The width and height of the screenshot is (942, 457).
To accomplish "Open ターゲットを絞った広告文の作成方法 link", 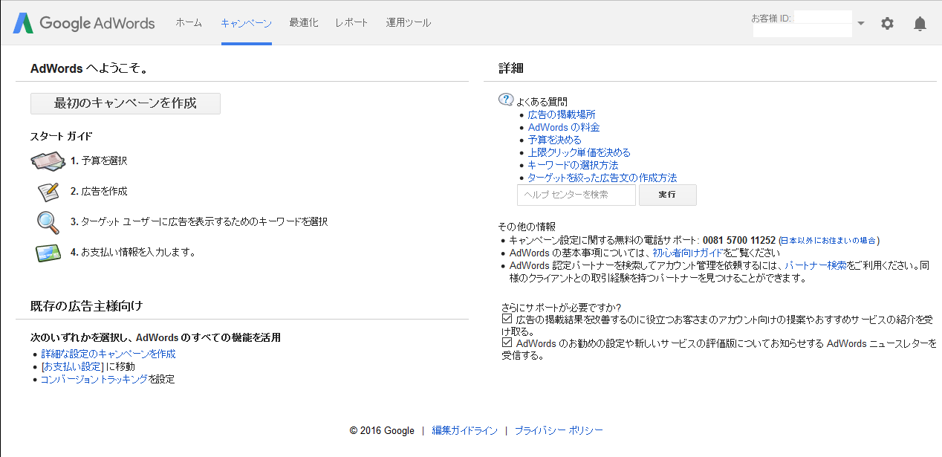I will tap(602, 178).
